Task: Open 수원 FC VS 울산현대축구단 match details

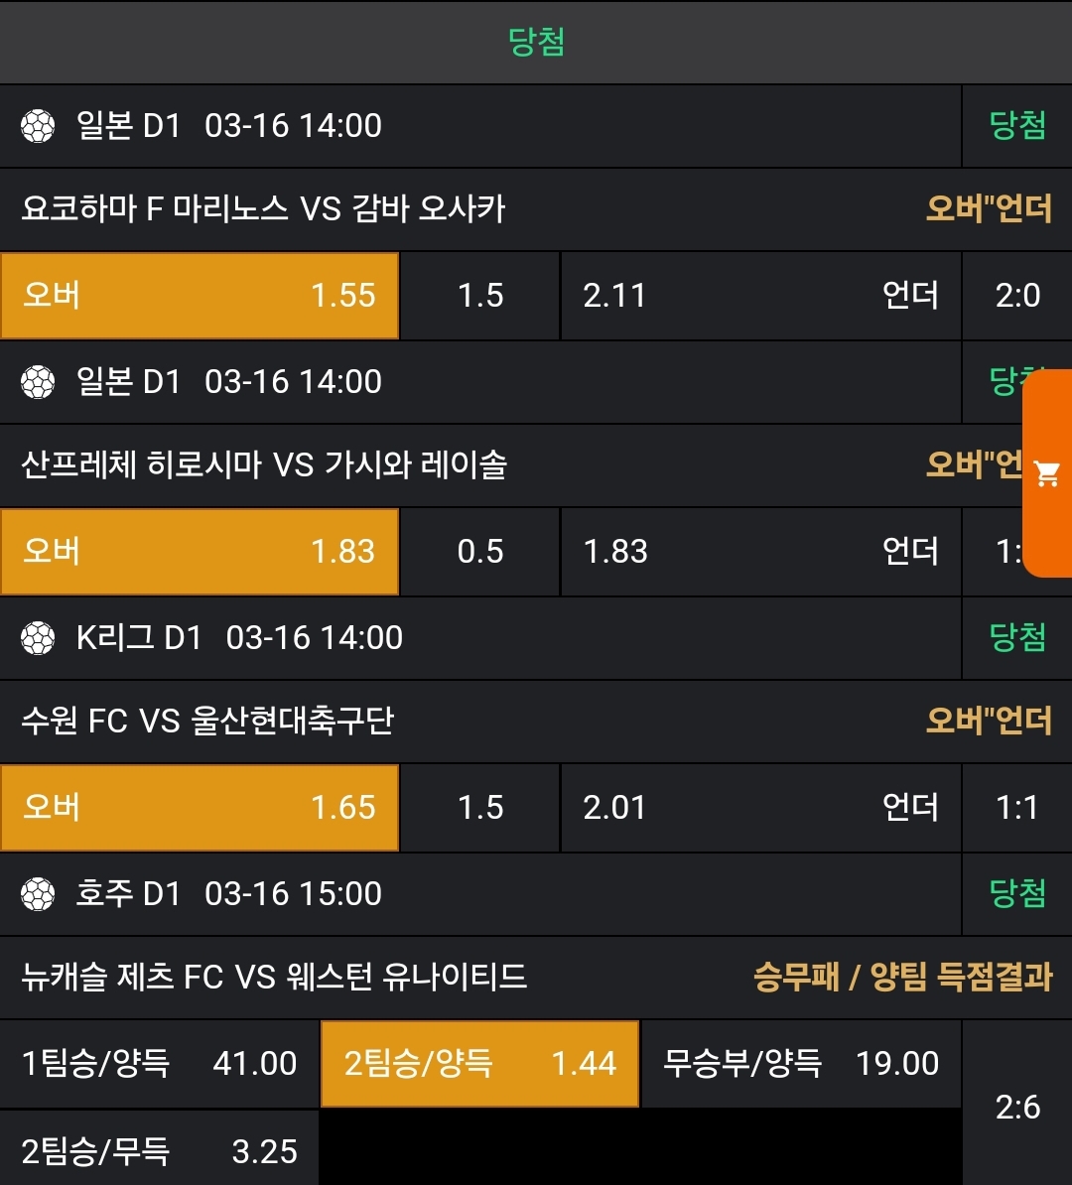Action: [x=208, y=721]
